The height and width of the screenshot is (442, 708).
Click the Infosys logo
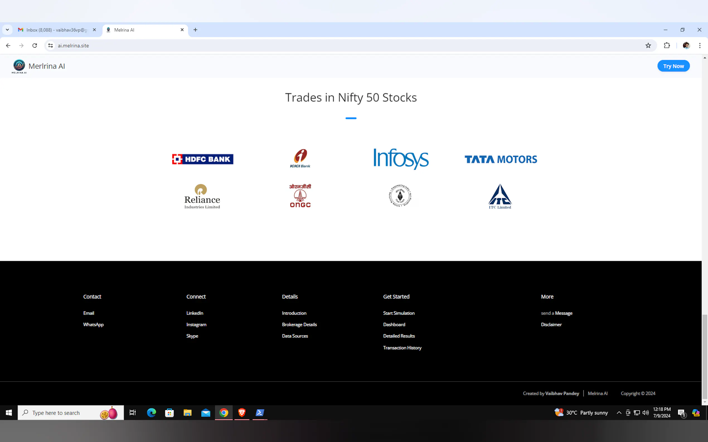[x=401, y=159]
